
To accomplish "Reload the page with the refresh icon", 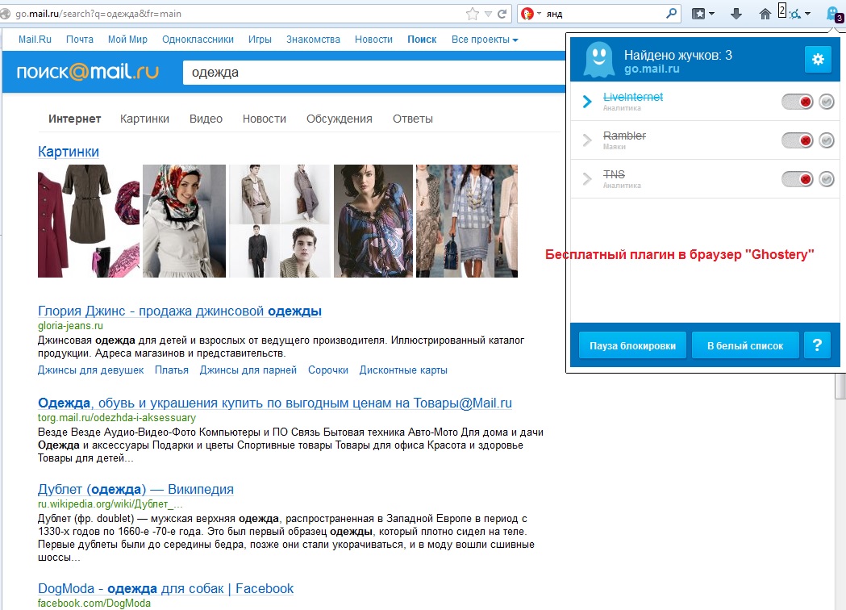I will coord(502,14).
